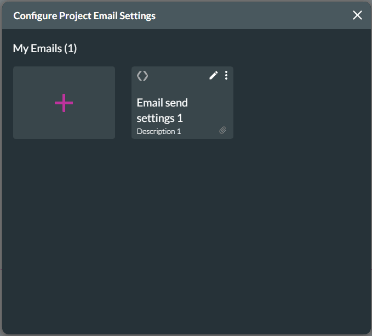Open the three-dot more options menu
372x336 pixels.
pyautogui.click(x=226, y=76)
